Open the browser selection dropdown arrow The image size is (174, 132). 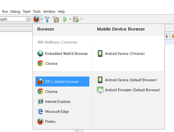(x=41, y=19)
